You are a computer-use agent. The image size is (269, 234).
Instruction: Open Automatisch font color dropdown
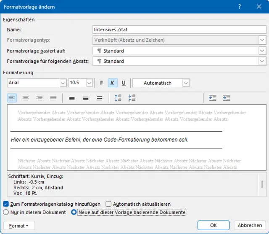pos(186,83)
